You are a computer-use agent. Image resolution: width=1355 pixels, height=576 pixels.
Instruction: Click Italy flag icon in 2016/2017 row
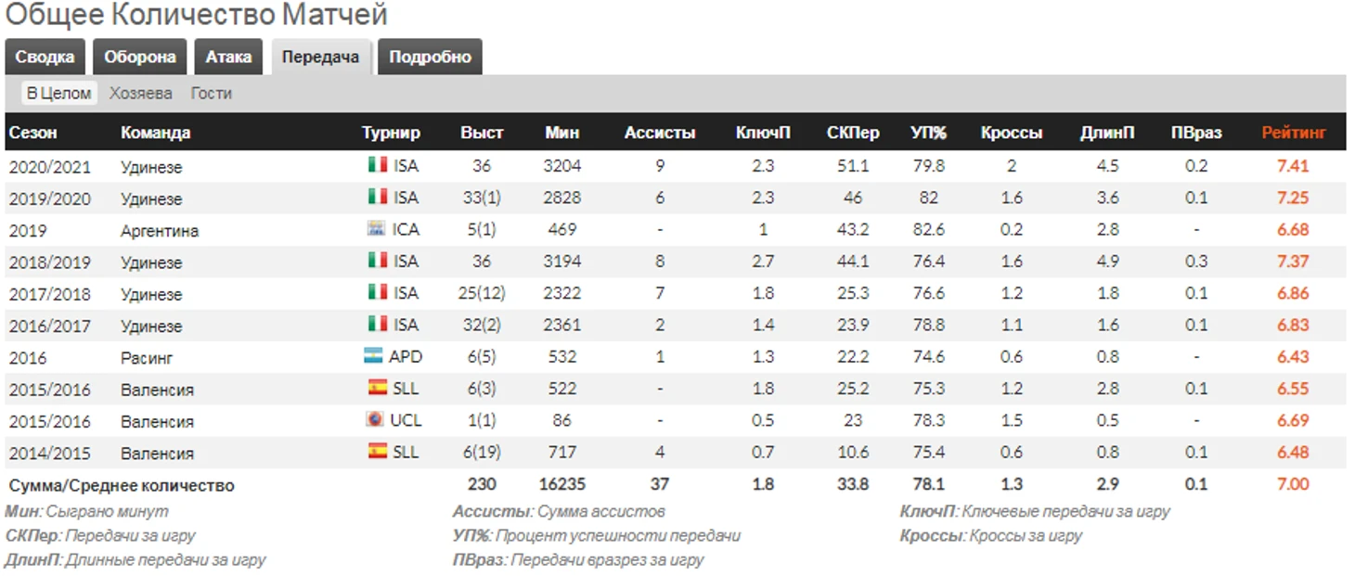pos(377,324)
